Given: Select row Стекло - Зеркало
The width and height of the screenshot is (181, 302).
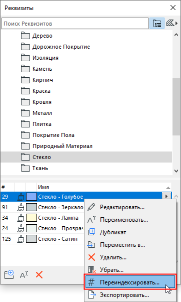Looking at the screenshot, I should 42,207.
